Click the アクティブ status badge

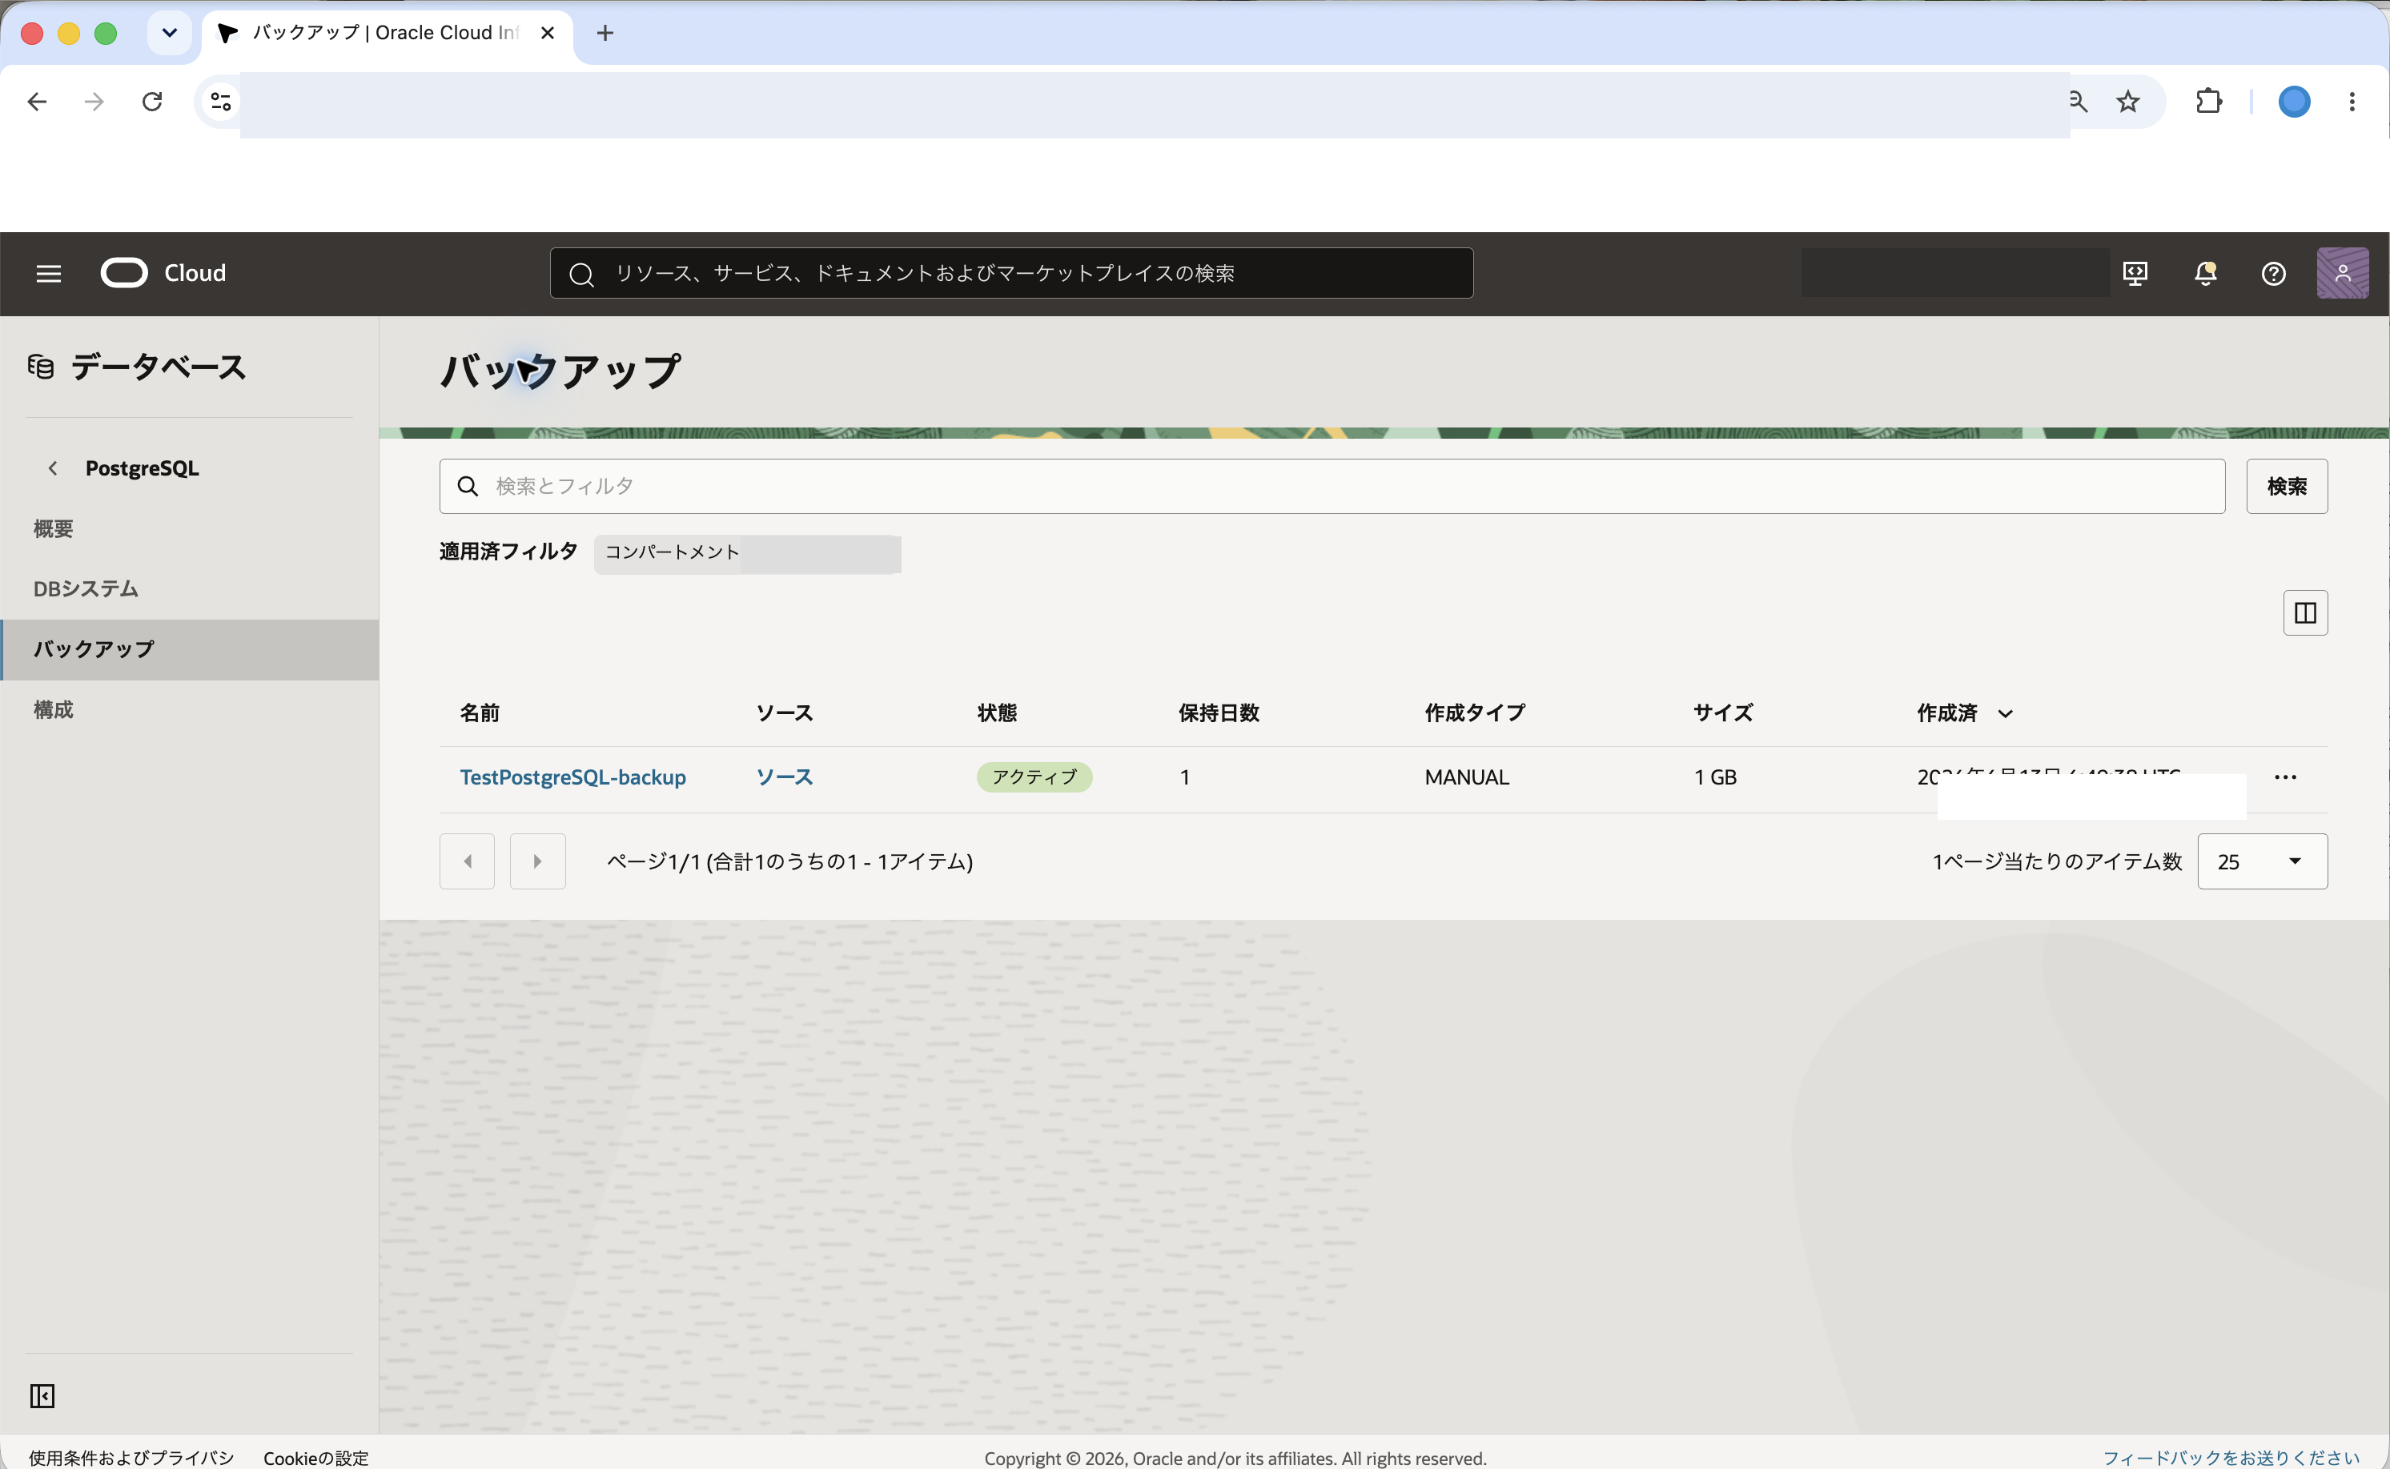[x=1034, y=777]
